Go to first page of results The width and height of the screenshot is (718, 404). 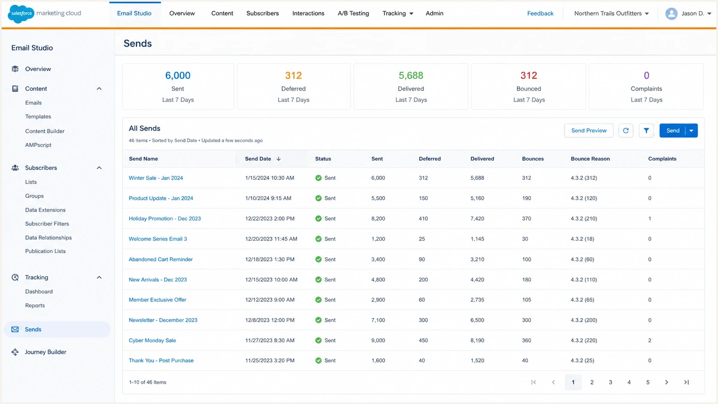[x=533, y=382]
